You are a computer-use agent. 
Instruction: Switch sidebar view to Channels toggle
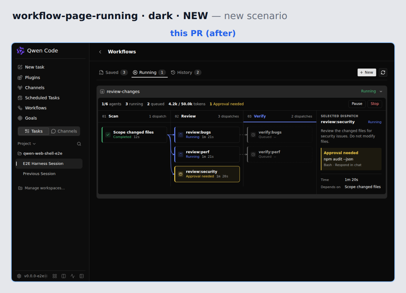click(x=64, y=131)
